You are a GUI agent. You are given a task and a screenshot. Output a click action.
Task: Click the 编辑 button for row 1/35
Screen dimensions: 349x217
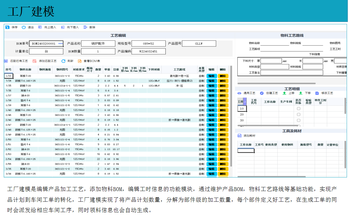click(212, 86)
